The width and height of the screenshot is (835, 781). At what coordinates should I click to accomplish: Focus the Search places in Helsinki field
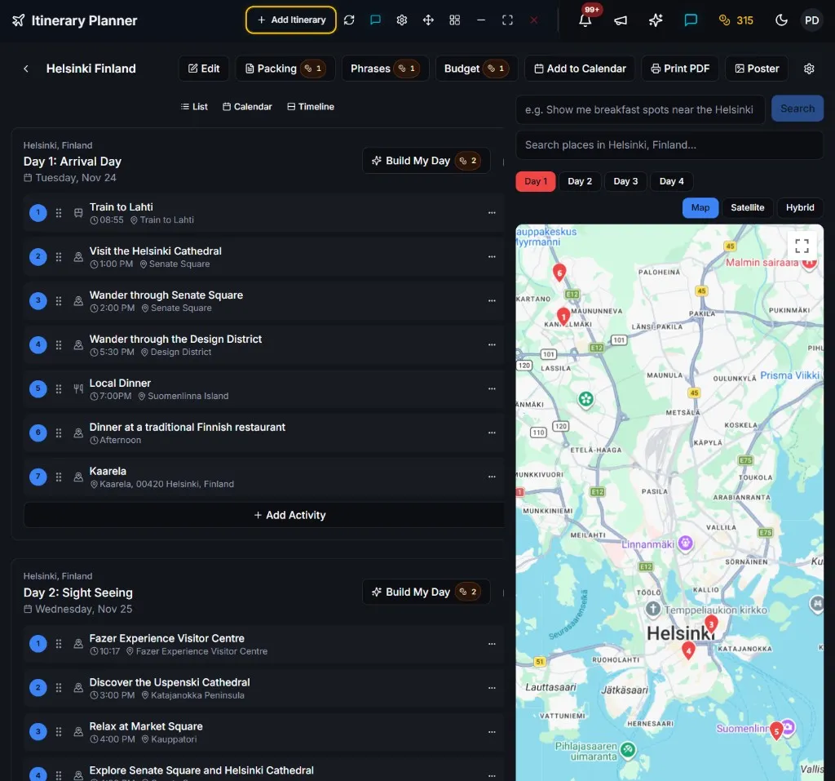pos(669,145)
